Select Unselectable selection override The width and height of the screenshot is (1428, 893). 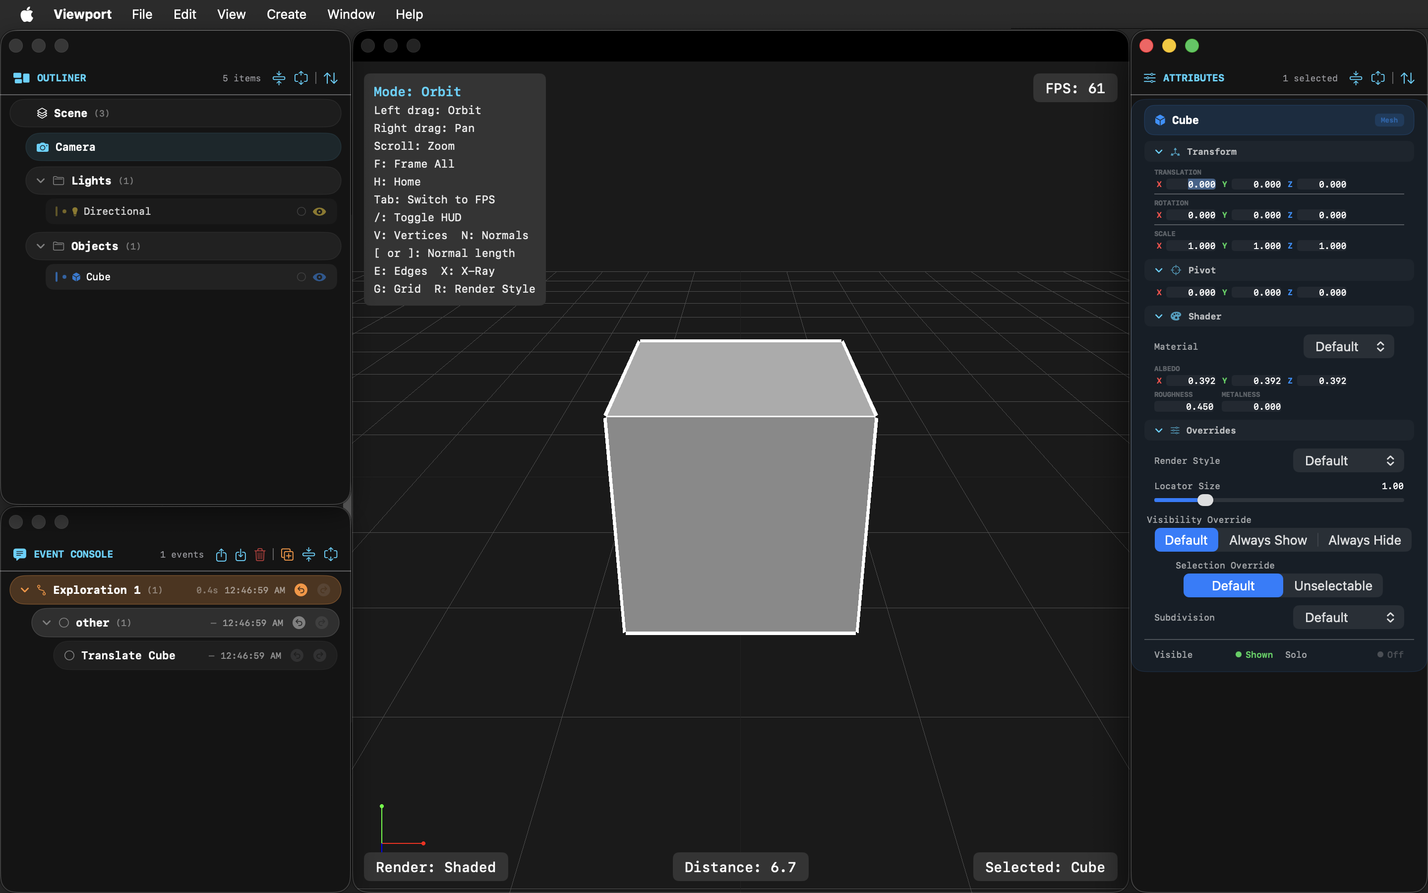tap(1333, 586)
